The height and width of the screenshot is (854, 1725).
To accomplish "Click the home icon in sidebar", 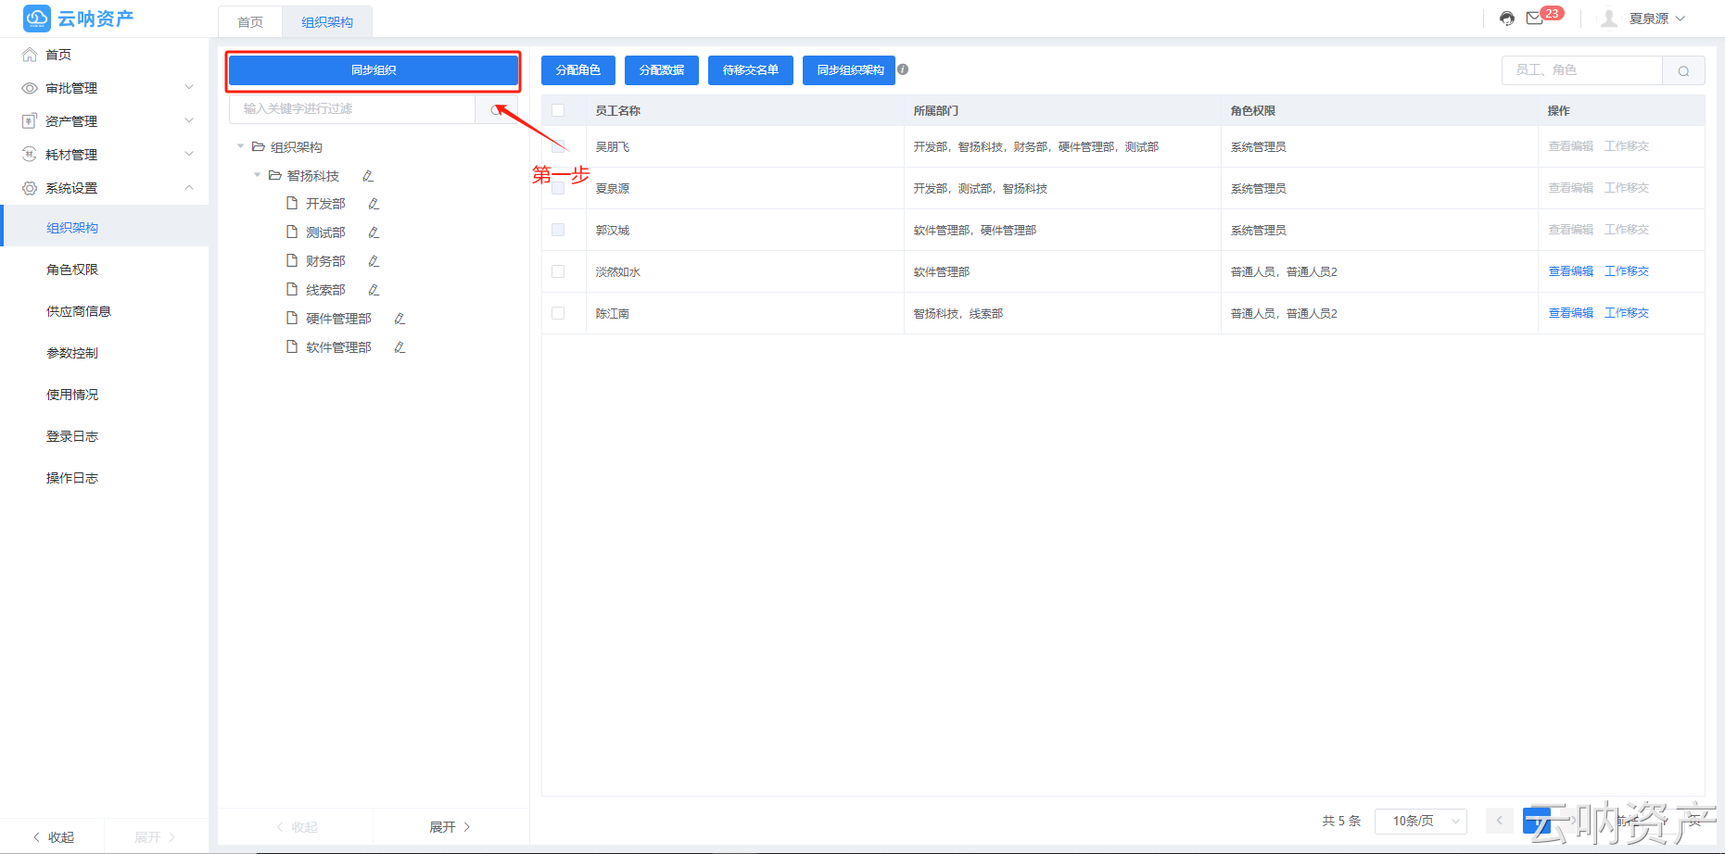I will coord(30,55).
